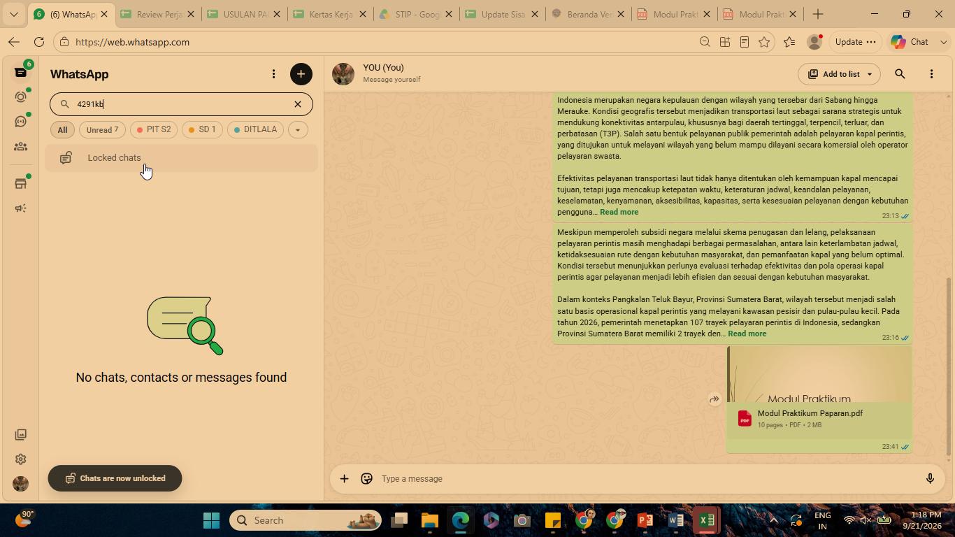
Task: Click the voice message microphone icon
Action: pos(930,479)
